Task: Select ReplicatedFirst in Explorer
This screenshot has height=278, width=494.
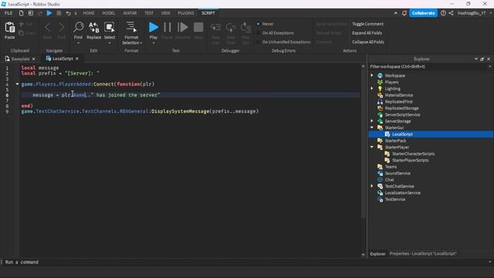Action: pyautogui.click(x=398, y=102)
